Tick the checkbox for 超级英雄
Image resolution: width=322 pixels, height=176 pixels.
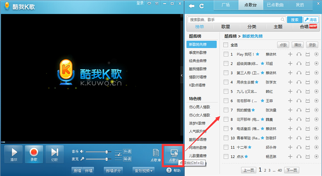tap(226, 63)
